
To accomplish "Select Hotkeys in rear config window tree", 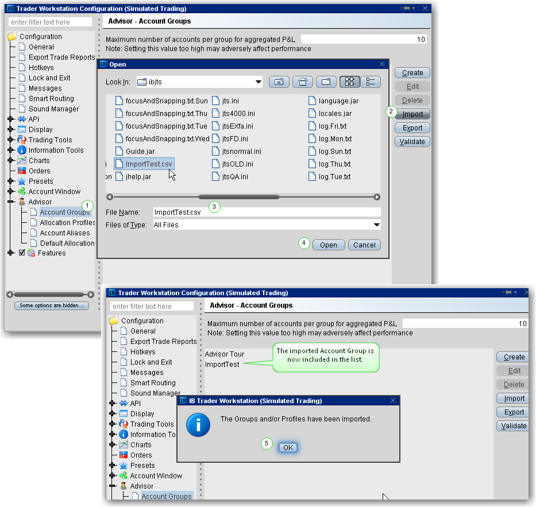I will pyautogui.click(x=41, y=68).
